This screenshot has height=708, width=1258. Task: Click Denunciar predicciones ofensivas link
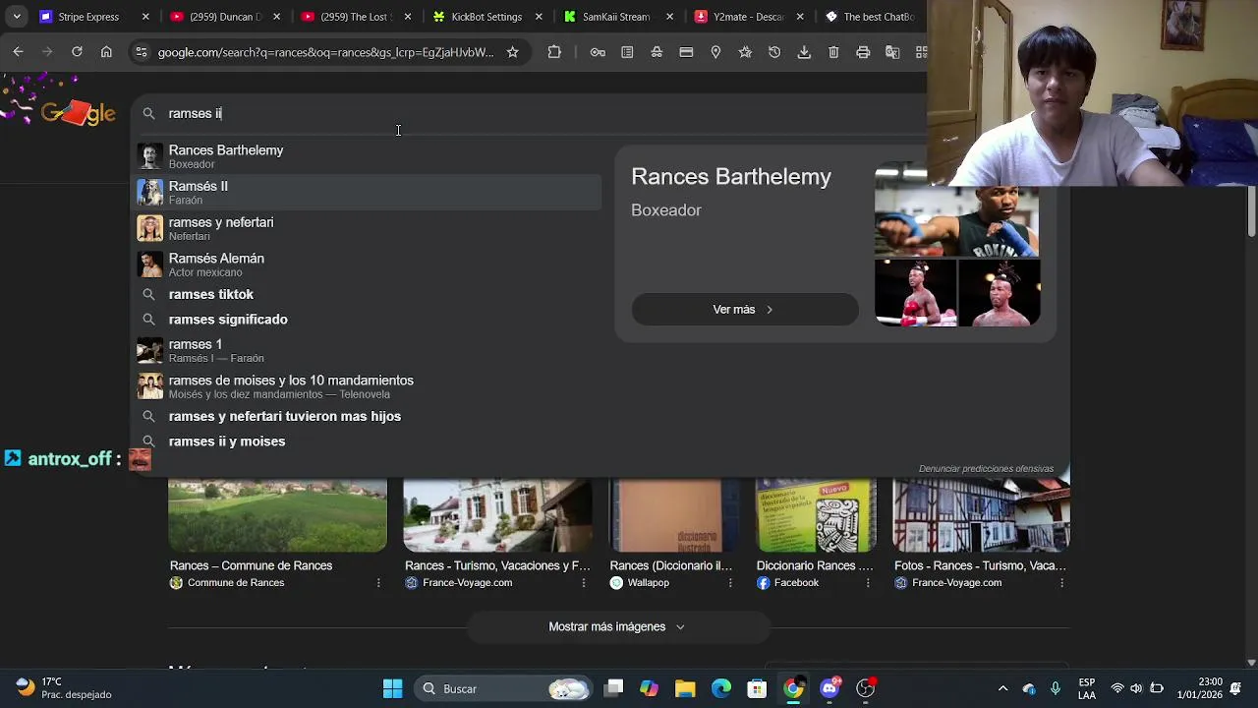pos(986,469)
